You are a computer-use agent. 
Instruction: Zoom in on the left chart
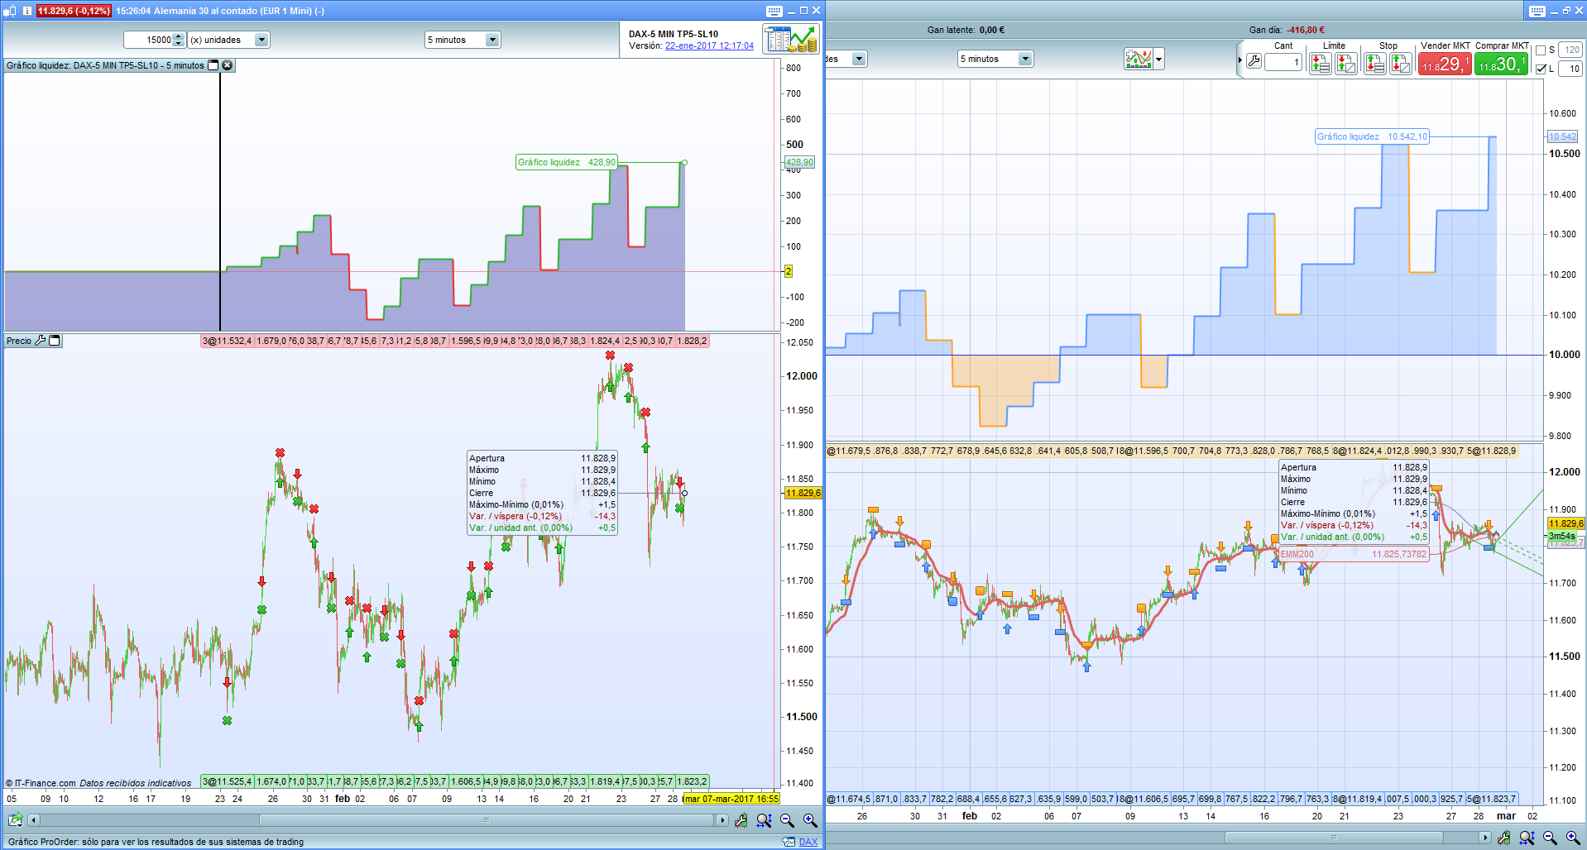[810, 820]
